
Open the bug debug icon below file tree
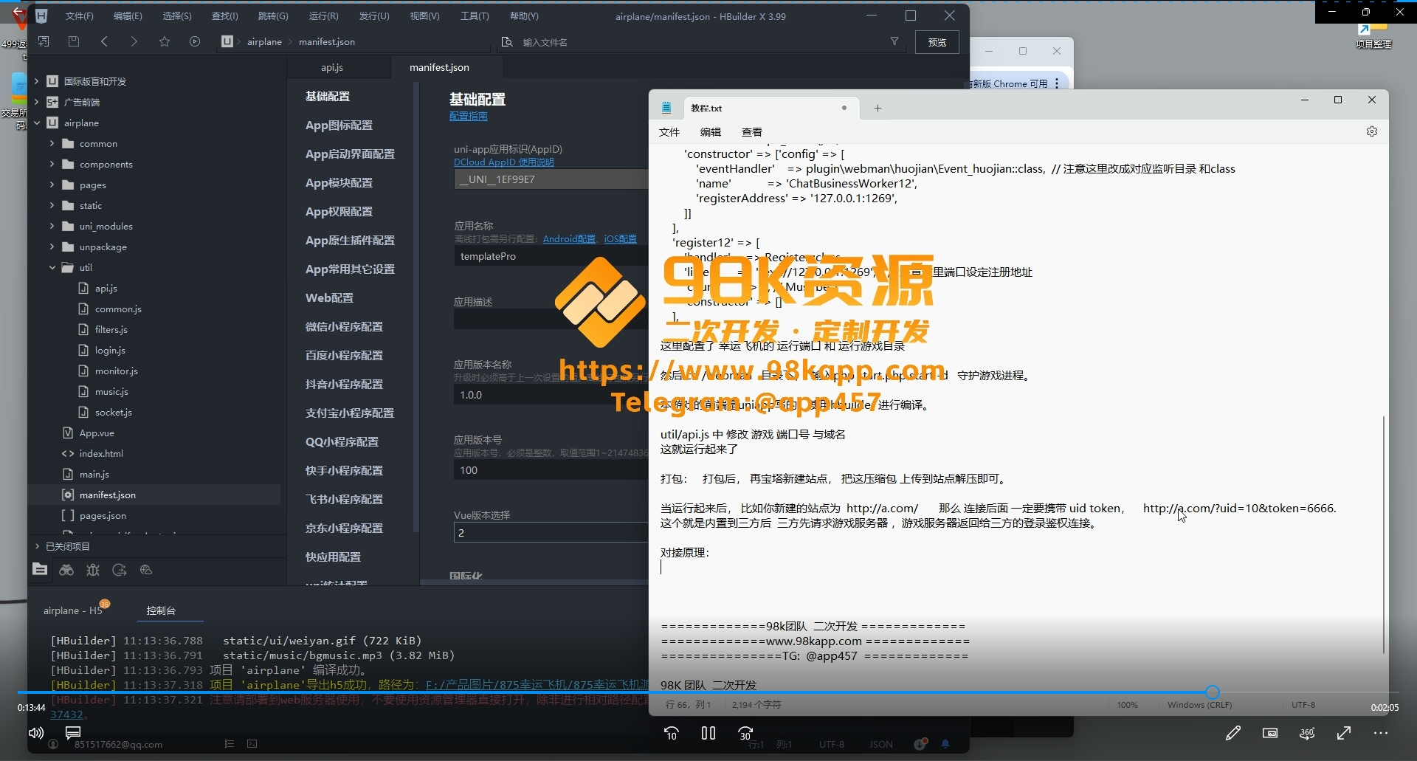pos(93,570)
